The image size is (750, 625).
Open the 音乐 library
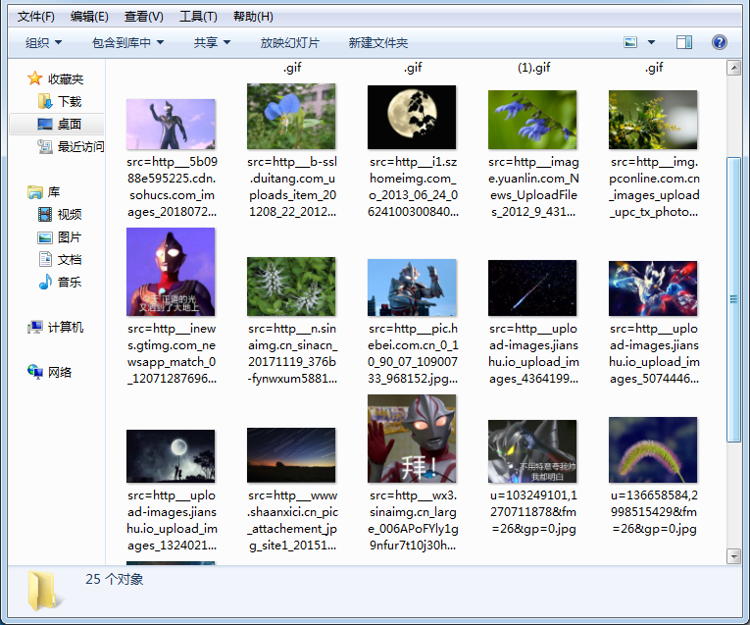click(60, 282)
